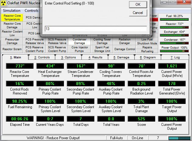
Task: Switch to the 3. Options tab
Action: tap(68, 57)
